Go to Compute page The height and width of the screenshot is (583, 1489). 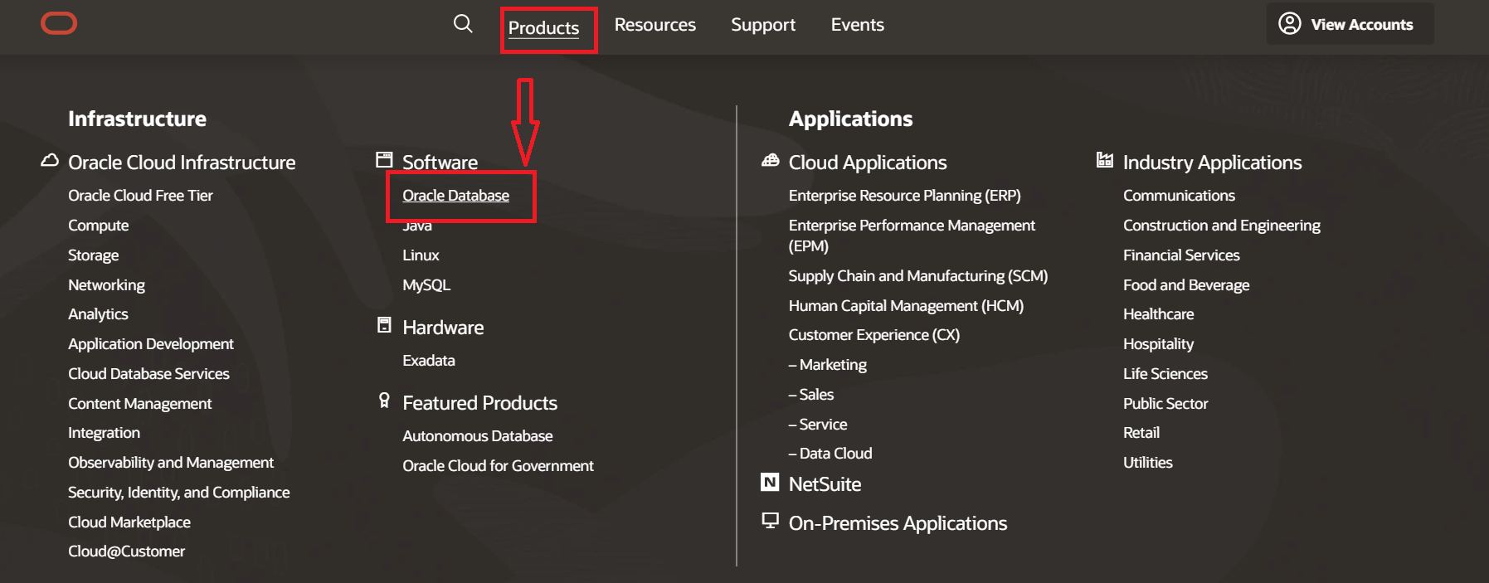tap(98, 226)
